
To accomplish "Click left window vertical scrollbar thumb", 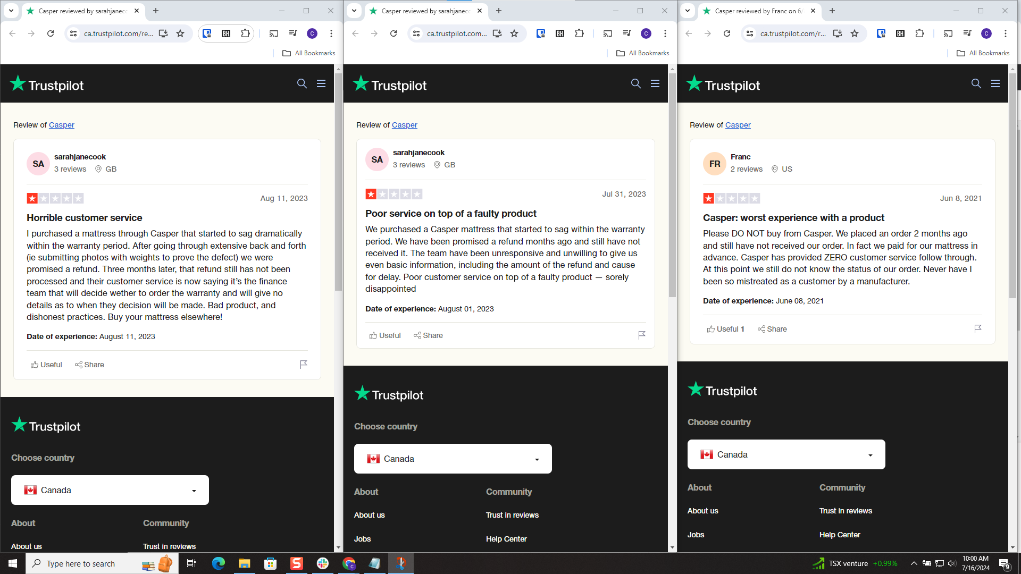I will click(x=338, y=182).
